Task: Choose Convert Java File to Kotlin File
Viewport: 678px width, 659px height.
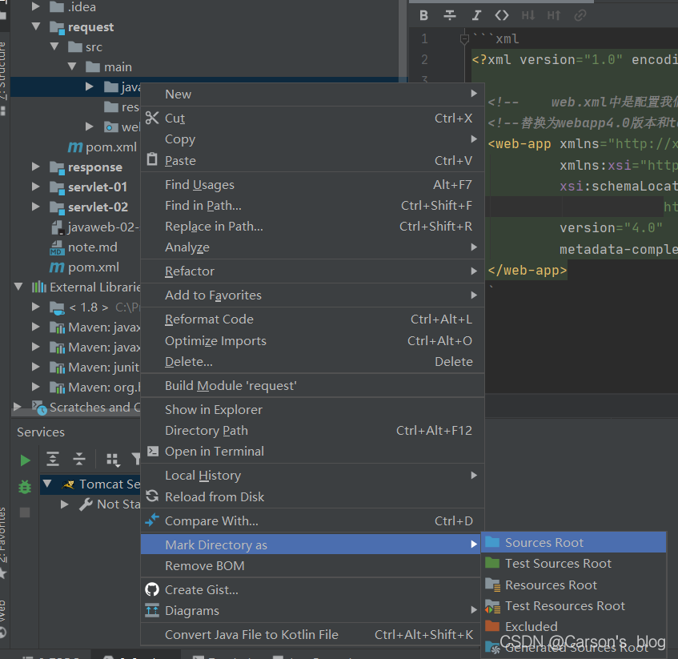Action: (312, 634)
